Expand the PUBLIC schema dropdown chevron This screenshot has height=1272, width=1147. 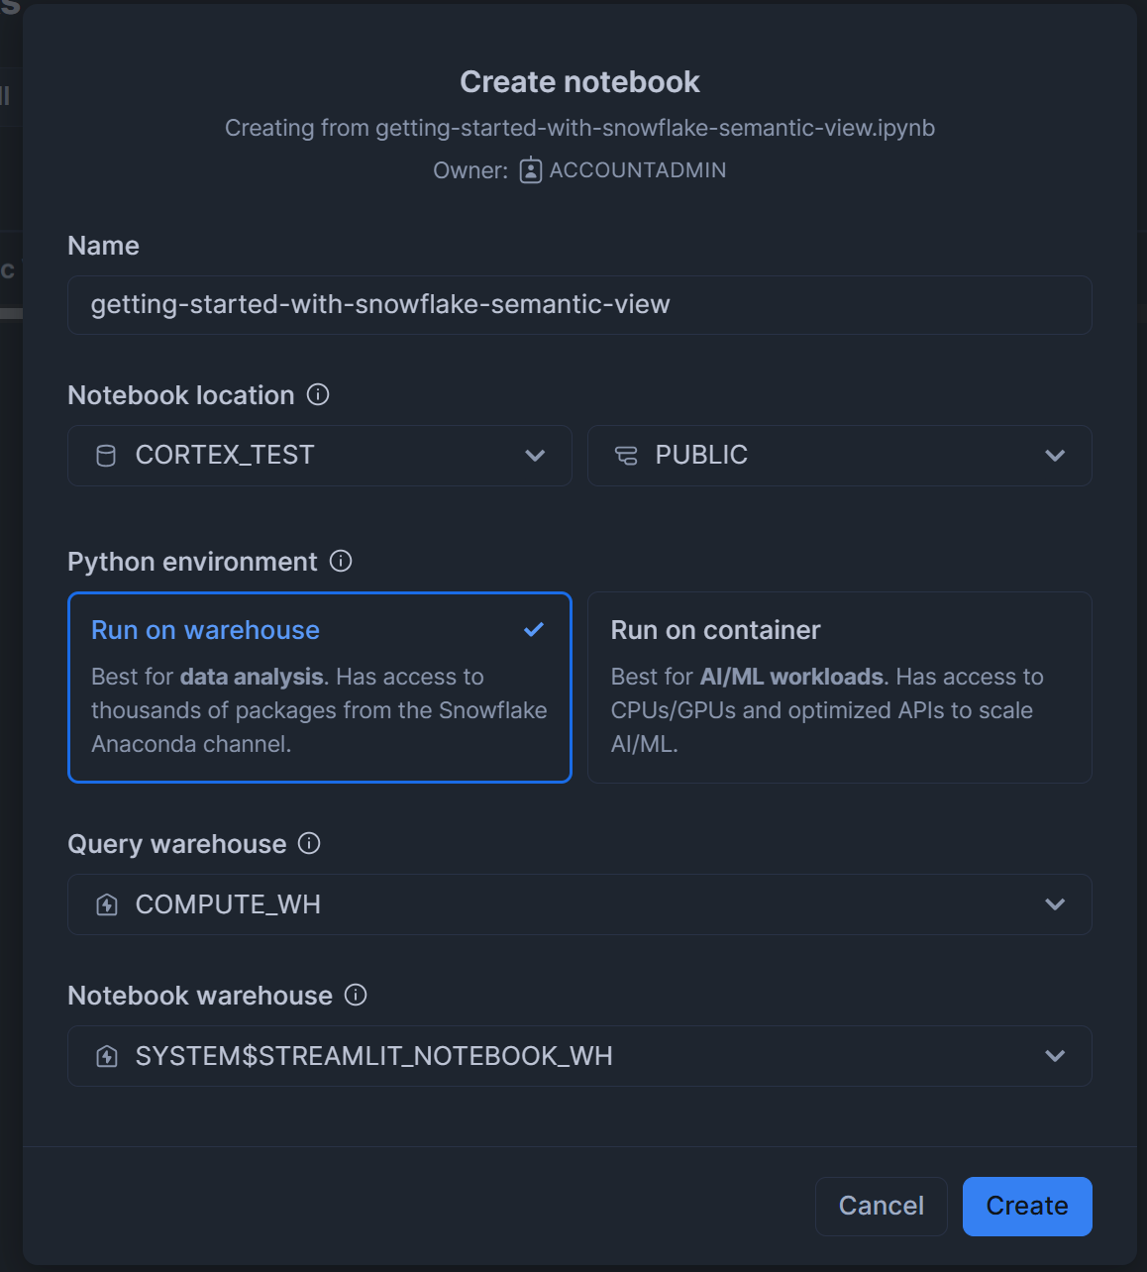[1055, 456]
